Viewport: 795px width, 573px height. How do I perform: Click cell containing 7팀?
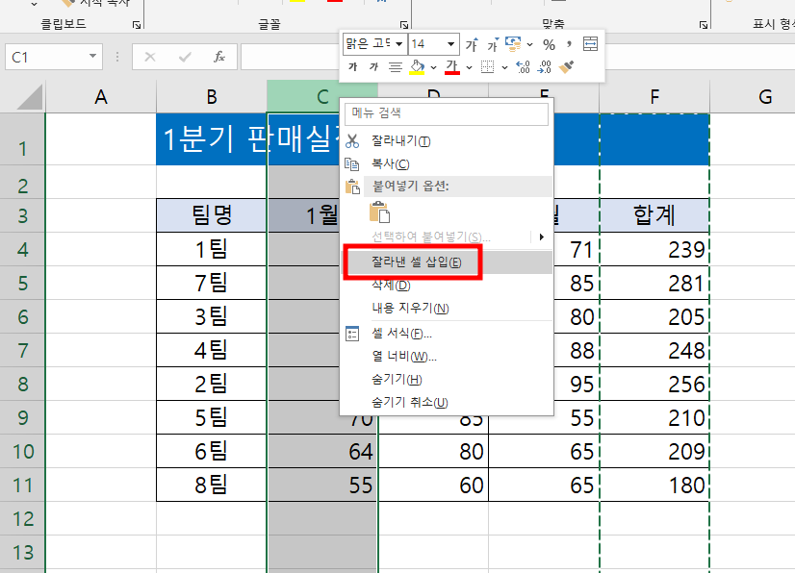coord(212,283)
